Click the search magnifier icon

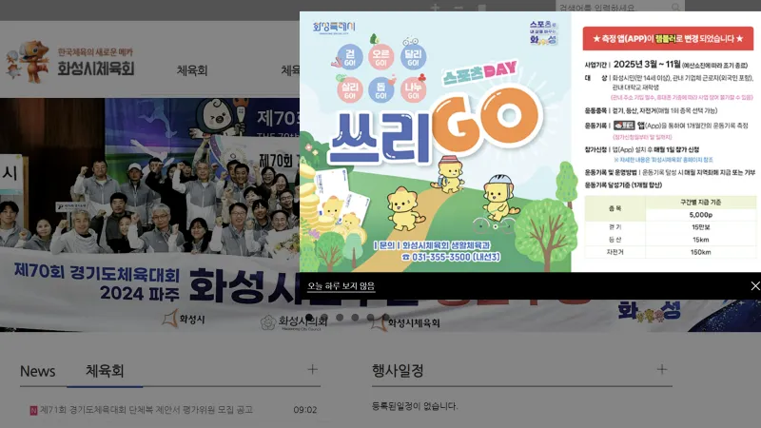coord(675,7)
